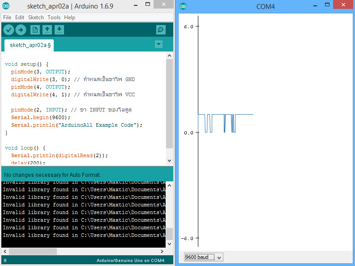The height and width of the screenshot is (266, 355).
Task: Maximize the COM4 plotter window
Action: pyautogui.click(x=327, y=4)
